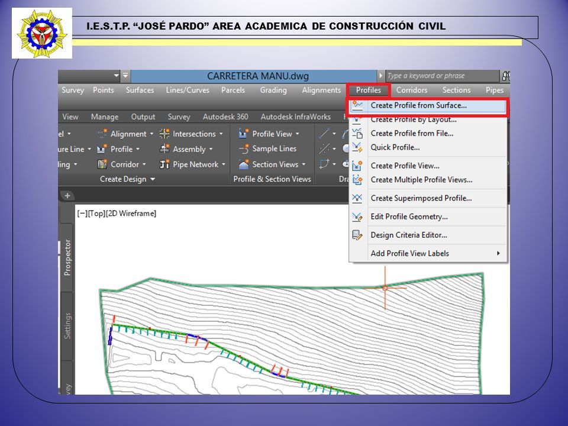Expand the Alignment dropdown arrow

[152, 134]
